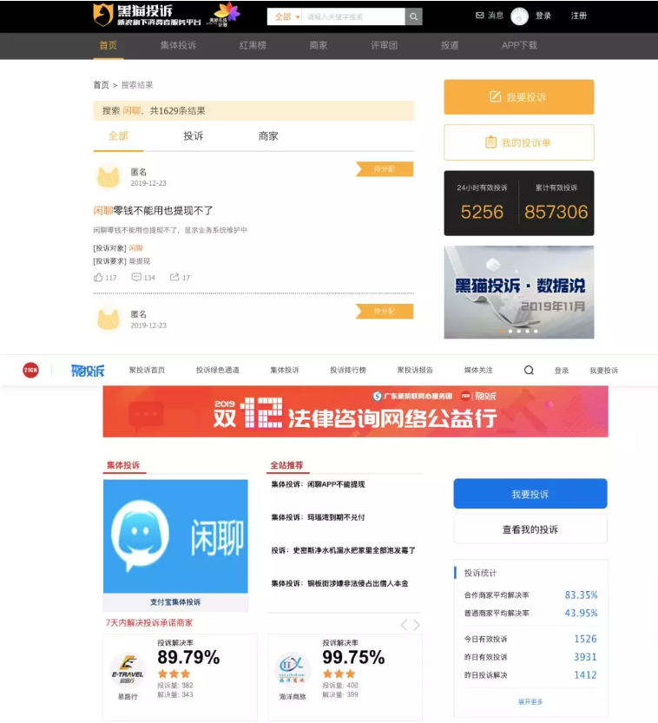Click the search magnifier button in header
This screenshot has width=658, height=723.
point(413,16)
